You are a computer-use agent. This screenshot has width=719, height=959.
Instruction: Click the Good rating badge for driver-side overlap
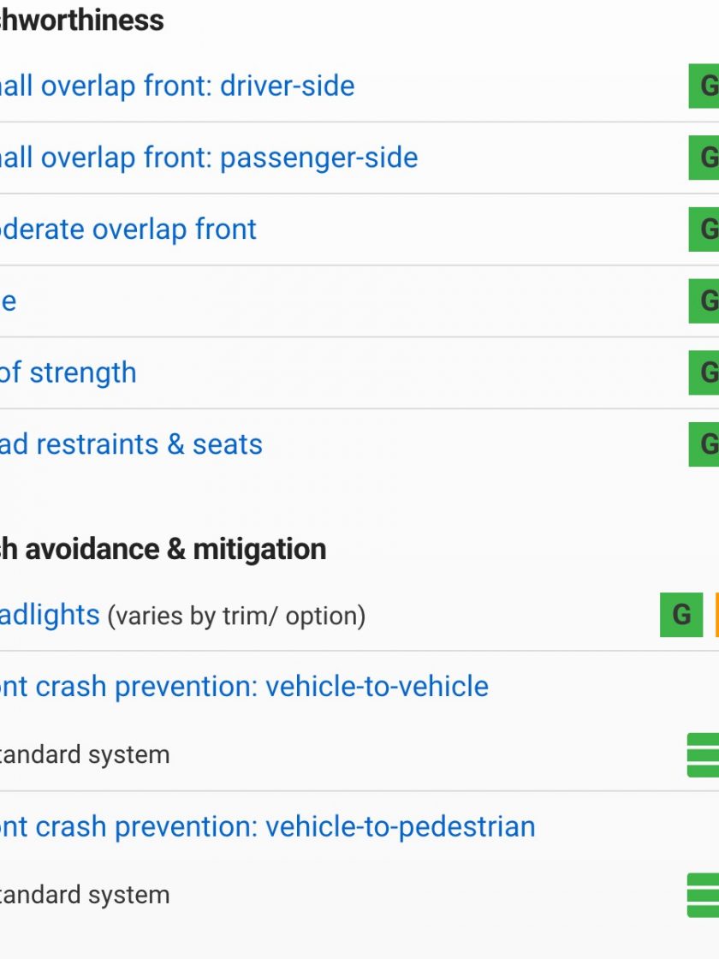pos(704,86)
